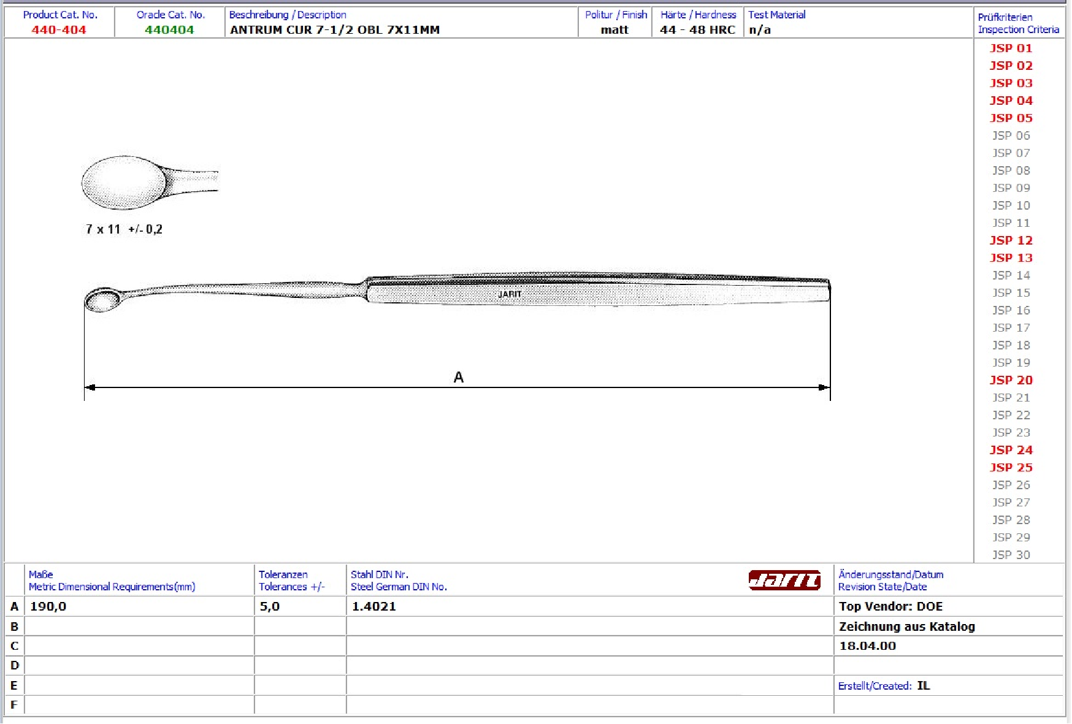Image resolution: width=1072 pixels, height=724 pixels.
Task: Select inspection criterion JSP 05
Action: point(1011,118)
